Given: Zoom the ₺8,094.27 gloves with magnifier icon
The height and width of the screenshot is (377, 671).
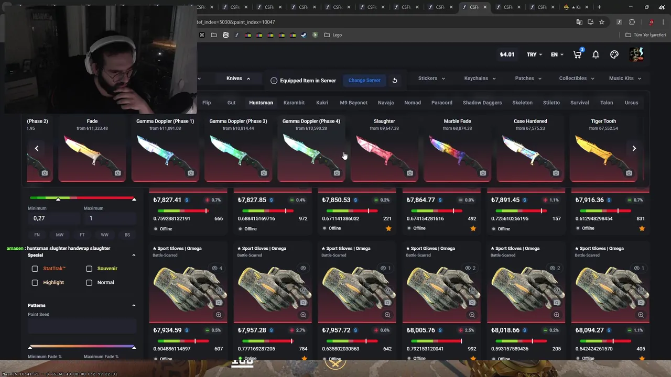Looking at the screenshot, I should tap(641, 315).
